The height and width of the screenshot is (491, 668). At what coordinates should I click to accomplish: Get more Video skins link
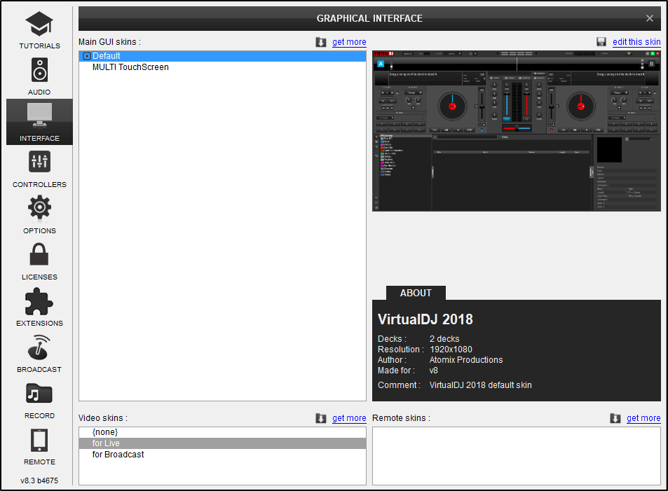pyautogui.click(x=349, y=418)
